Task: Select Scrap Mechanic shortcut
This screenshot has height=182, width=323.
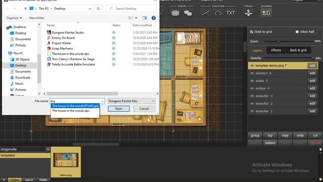Action: pyautogui.click(x=63, y=49)
